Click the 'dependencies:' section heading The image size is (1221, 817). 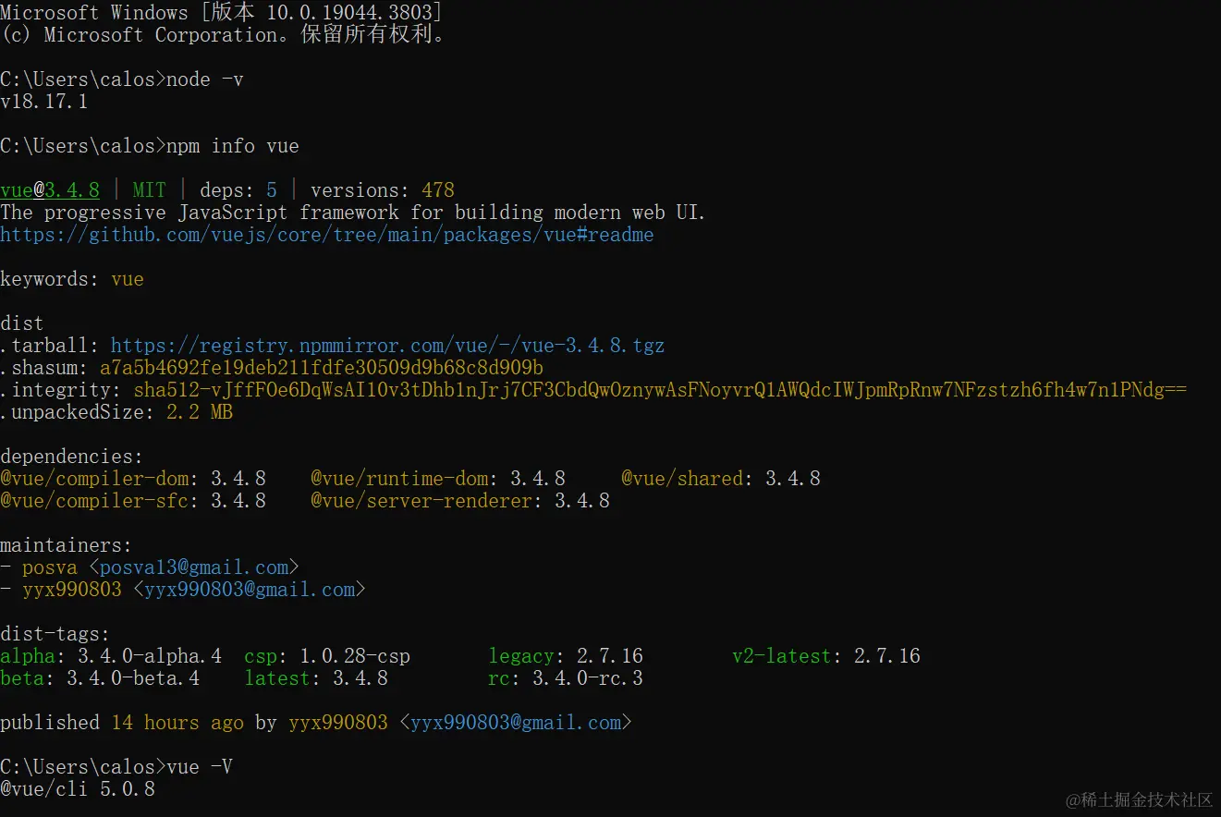pos(72,457)
